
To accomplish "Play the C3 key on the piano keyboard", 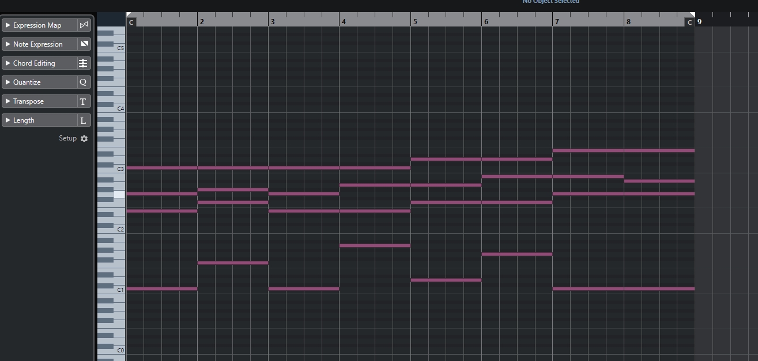I will coord(120,169).
